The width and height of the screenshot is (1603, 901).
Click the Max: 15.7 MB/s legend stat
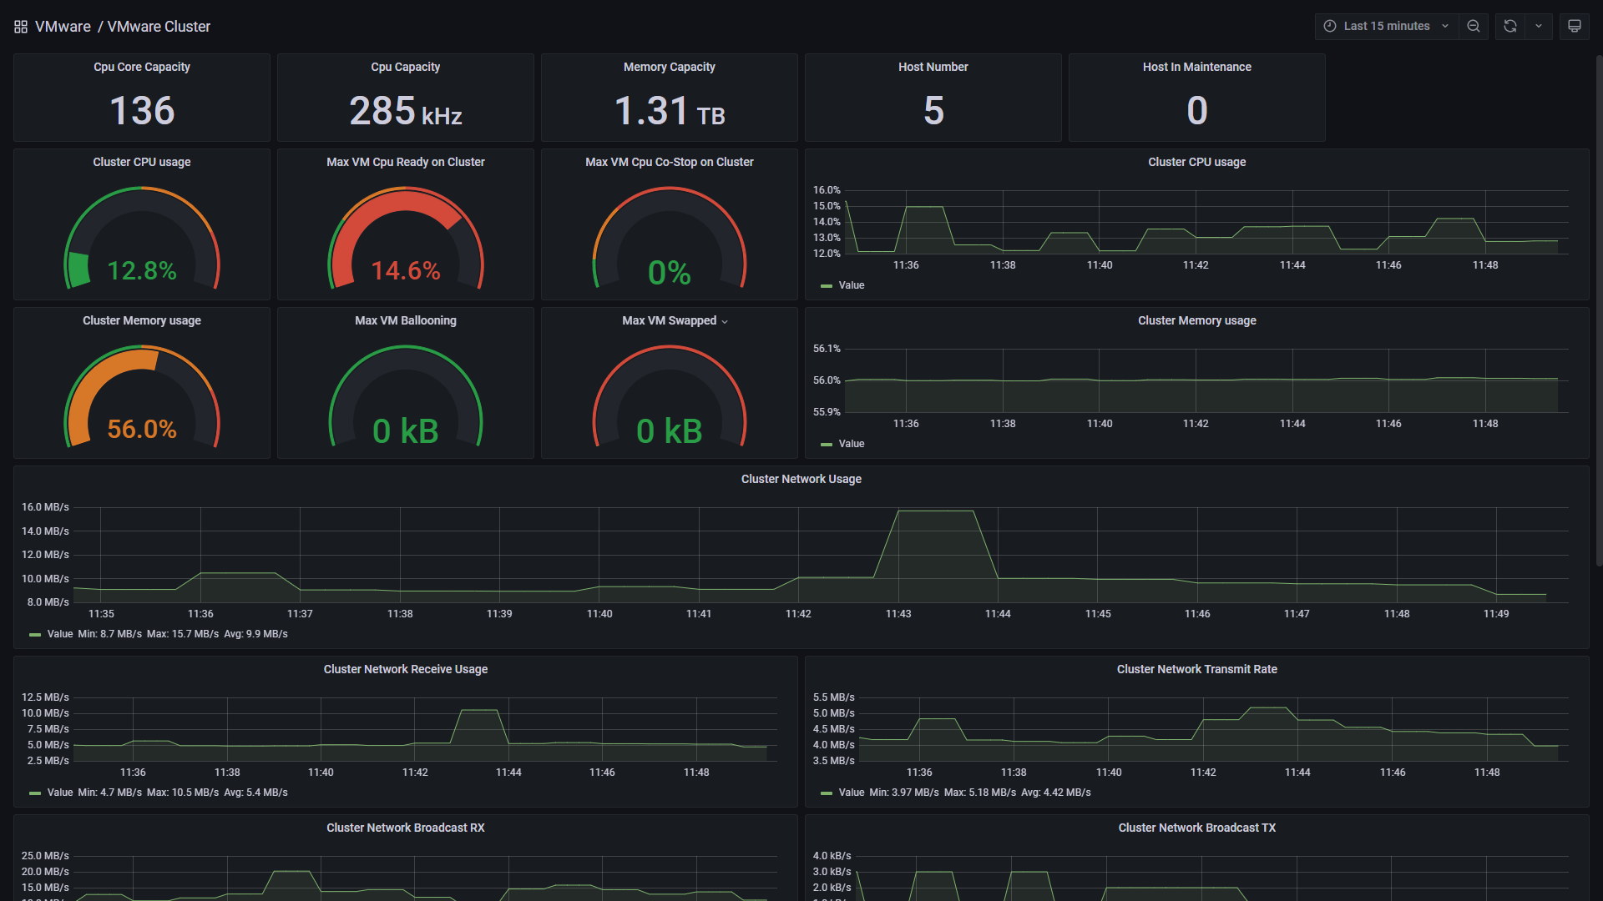pos(183,634)
